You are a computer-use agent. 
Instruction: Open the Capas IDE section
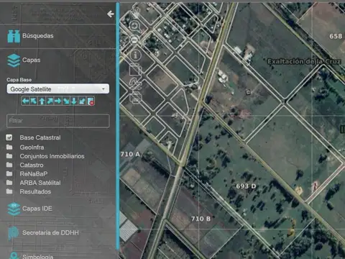(29, 209)
